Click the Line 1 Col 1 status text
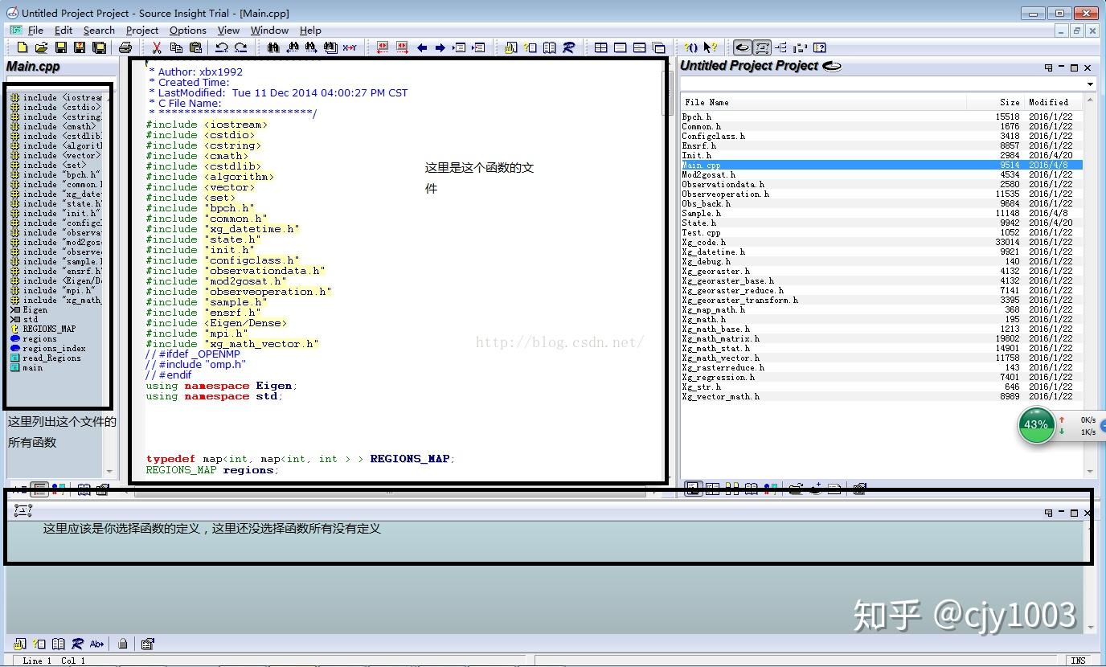Screen dimensions: 1106x667 pos(54,661)
